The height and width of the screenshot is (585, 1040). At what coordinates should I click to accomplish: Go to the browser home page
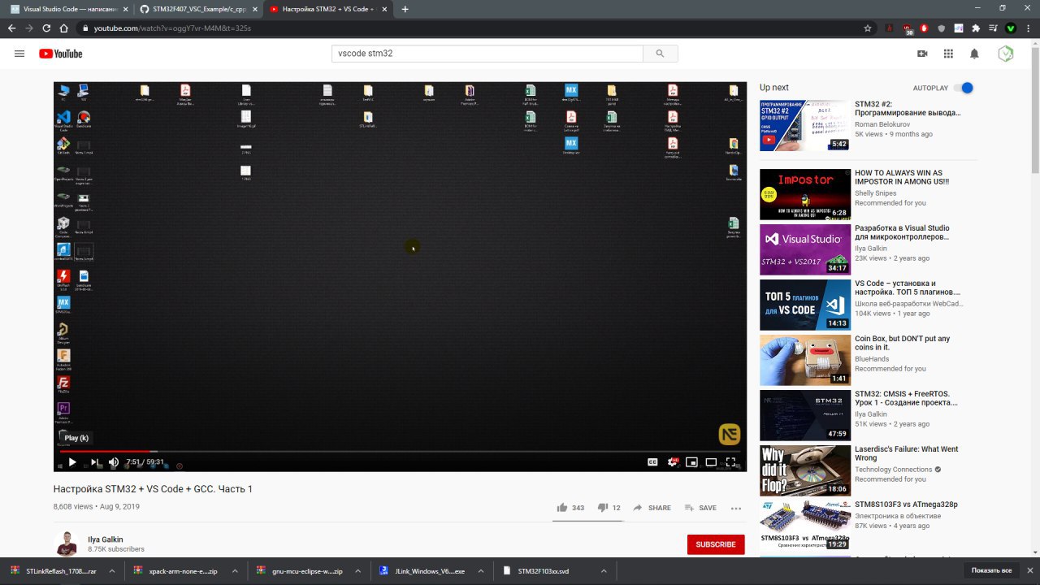coord(64,28)
